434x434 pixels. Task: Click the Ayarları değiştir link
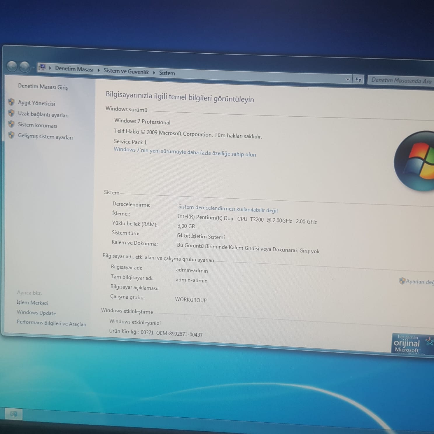tap(420, 282)
